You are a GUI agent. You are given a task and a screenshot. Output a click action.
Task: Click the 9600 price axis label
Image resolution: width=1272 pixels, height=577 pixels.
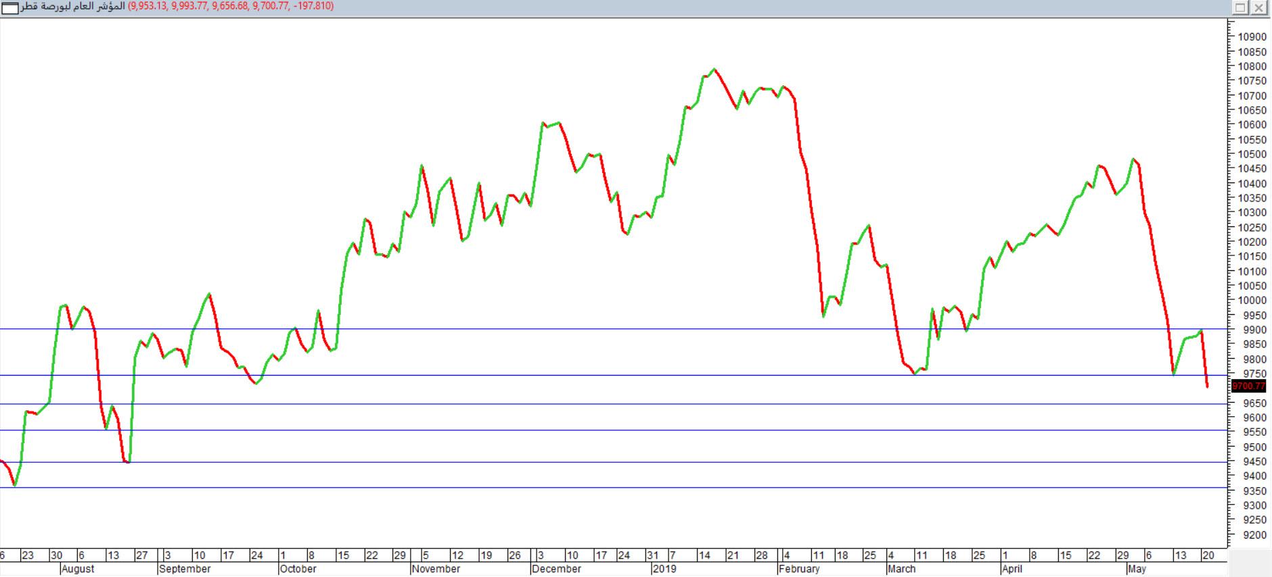1254,418
